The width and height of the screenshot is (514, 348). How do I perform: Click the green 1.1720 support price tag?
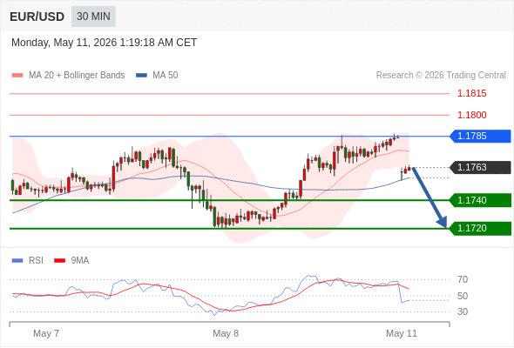480,229
